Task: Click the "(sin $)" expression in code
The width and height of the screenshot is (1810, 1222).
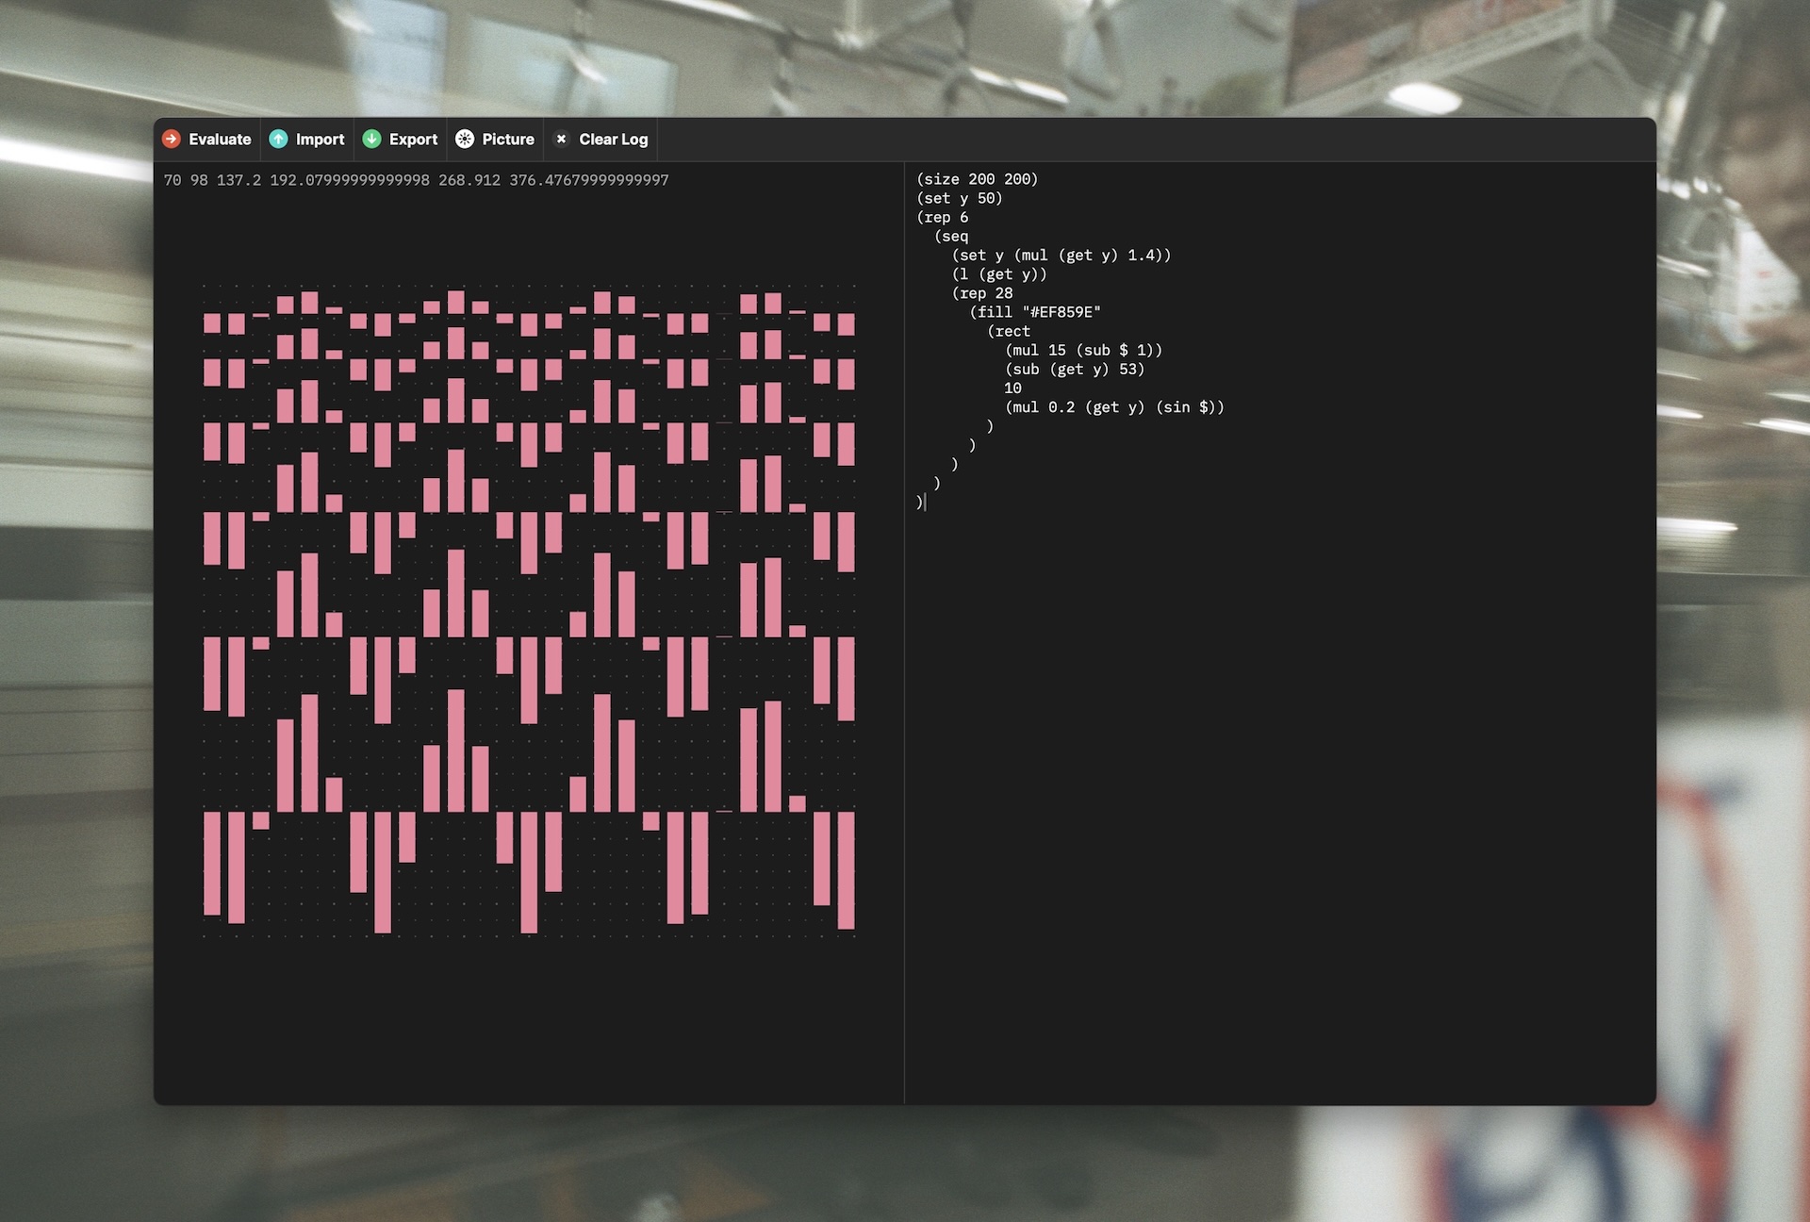Action: click(x=1190, y=407)
